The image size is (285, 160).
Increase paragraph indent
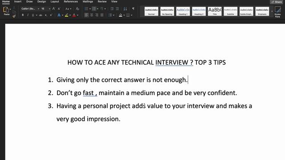(117, 9)
